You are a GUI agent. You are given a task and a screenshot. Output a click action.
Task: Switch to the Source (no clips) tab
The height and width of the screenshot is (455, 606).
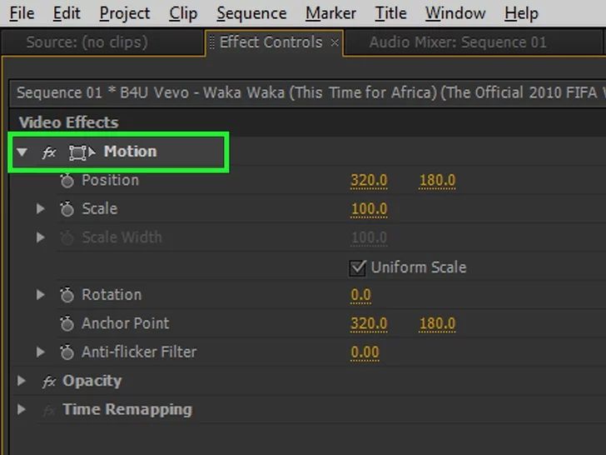point(103,43)
